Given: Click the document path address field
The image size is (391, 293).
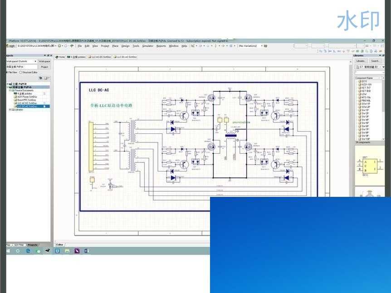Looking at the screenshot, I should pyautogui.click(x=36, y=46).
